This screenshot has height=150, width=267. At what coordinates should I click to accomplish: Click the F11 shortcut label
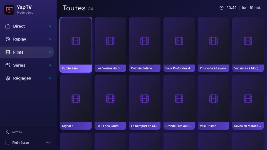(x=48, y=142)
